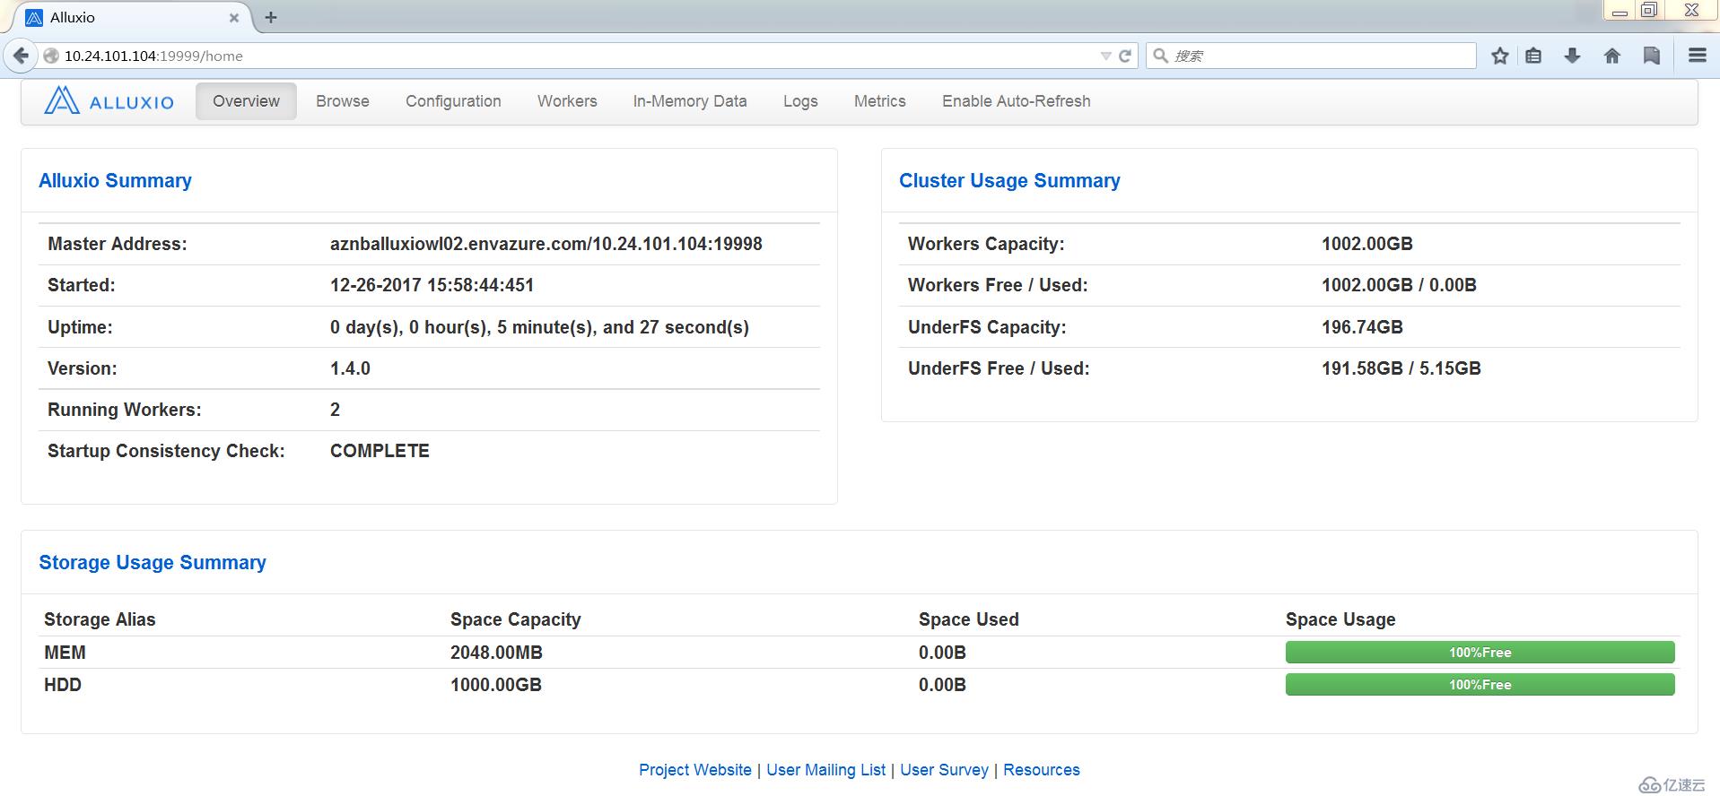Image resolution: width=1720 pixels, height=796 pixels.
Task: Click the MEM 100%Free usage bar
Action: [x=1480, y=653]
